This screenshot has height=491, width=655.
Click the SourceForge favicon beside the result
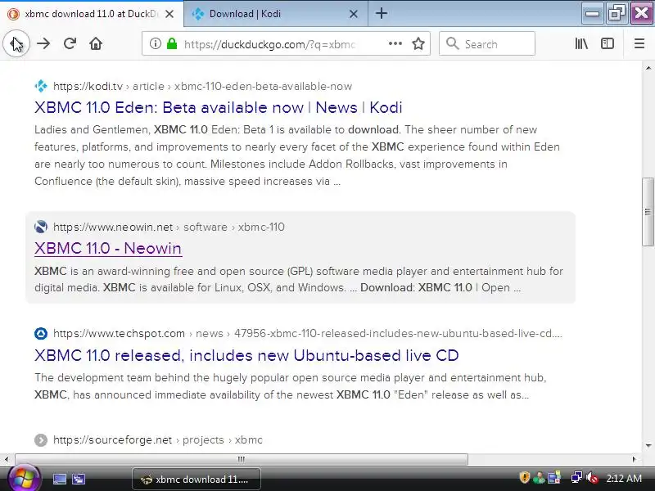pos(41,439)
